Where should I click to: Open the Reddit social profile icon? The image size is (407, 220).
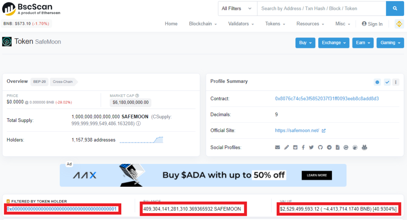tap(295, 147)
